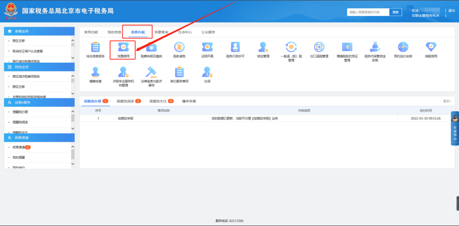Switch to the 我的信息 tab
Screen dimensions: 459x226
[x=114, y=32]
